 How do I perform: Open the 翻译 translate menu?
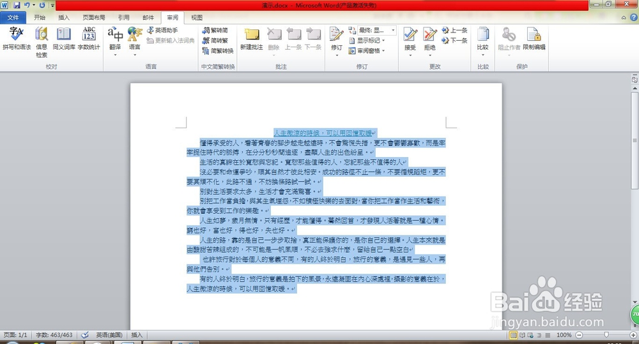click(115, 41)
